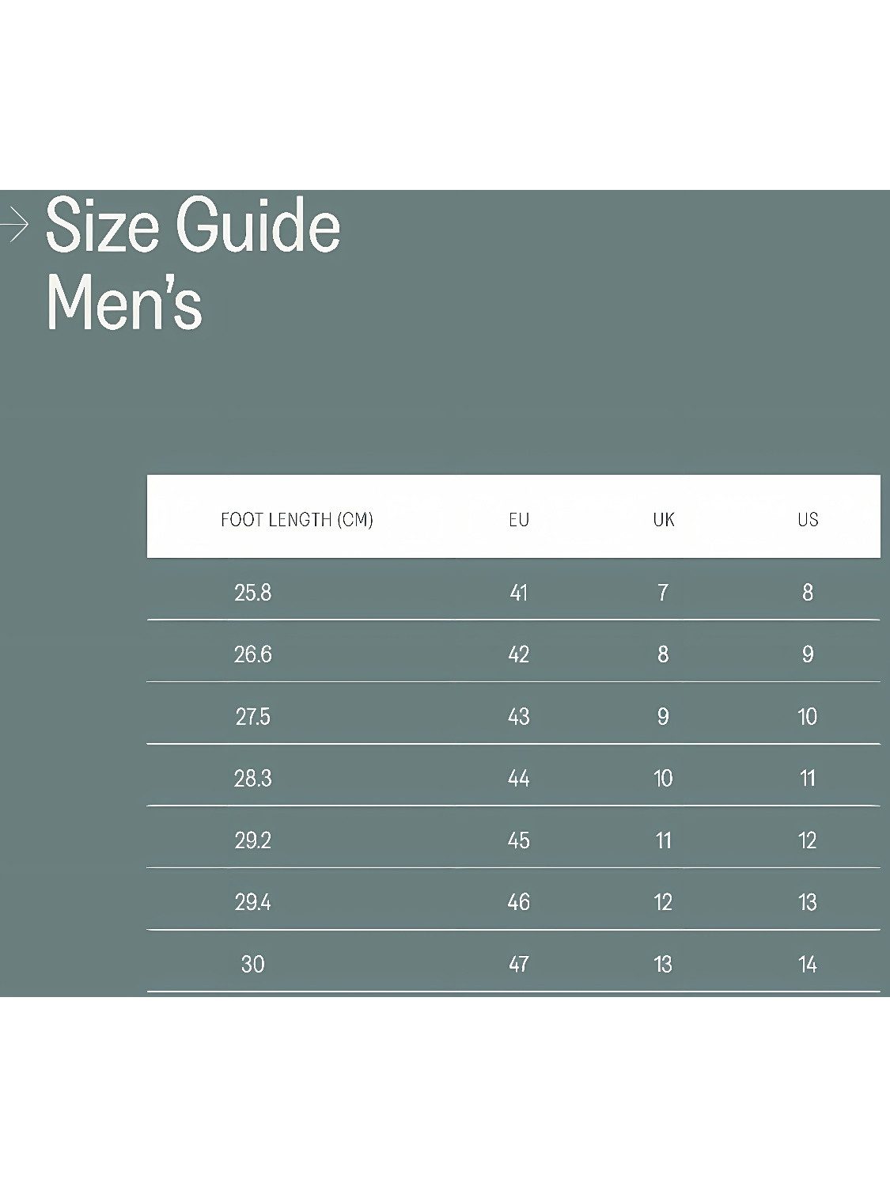Click the EU column header
This screenshot has height=1187, width=890.
(x=518, y=520)
